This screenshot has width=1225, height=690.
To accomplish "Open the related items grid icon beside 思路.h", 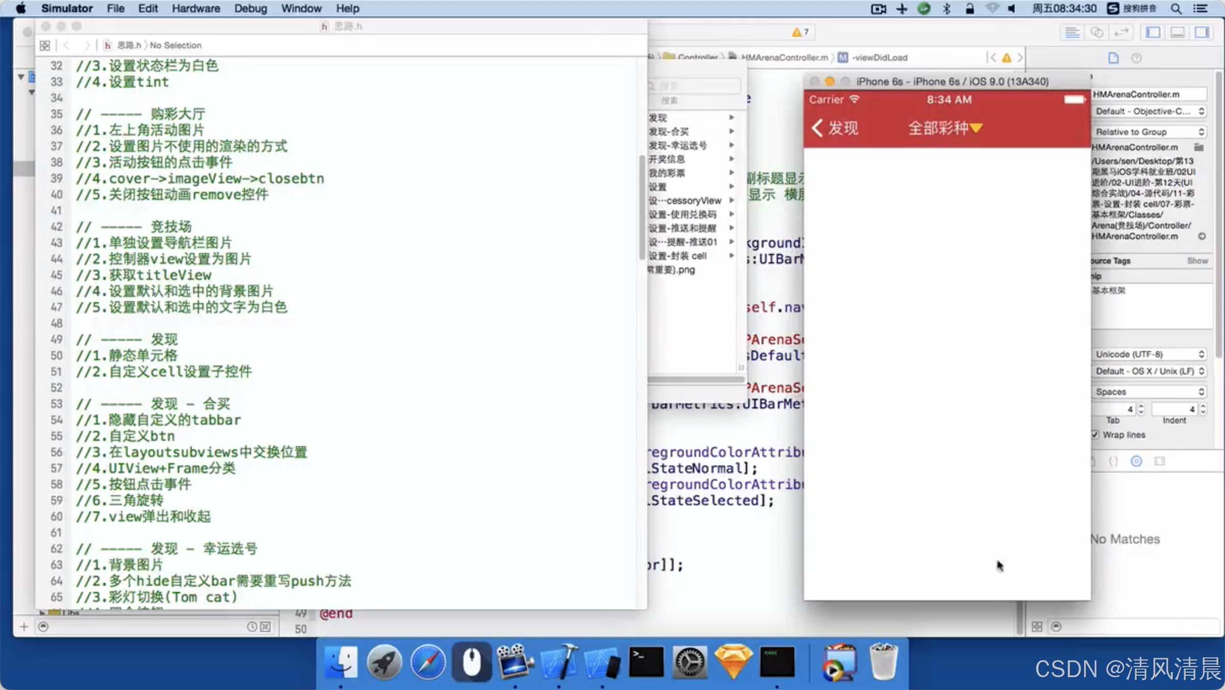I will click(x=45, y=45).
